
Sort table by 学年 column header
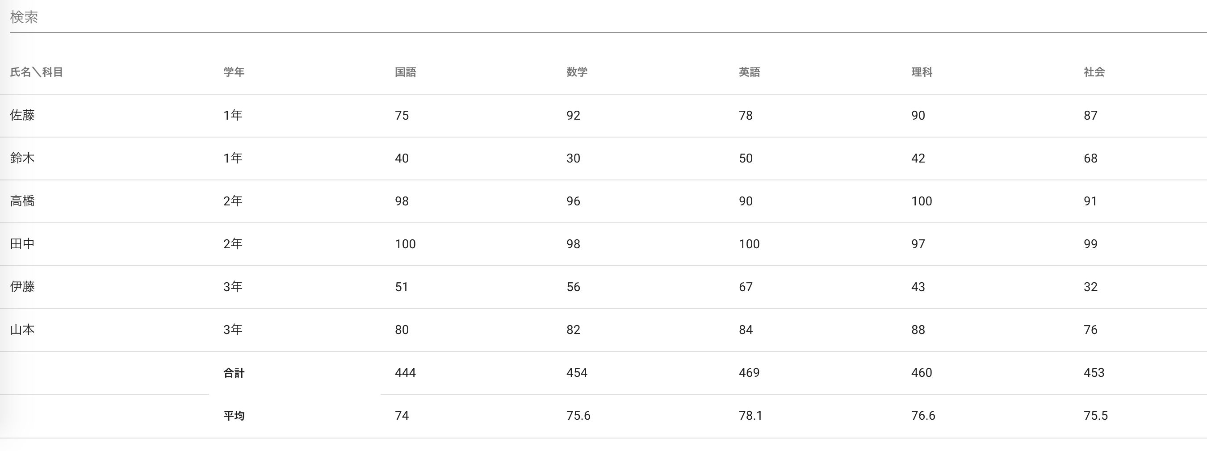coord(234,72)
